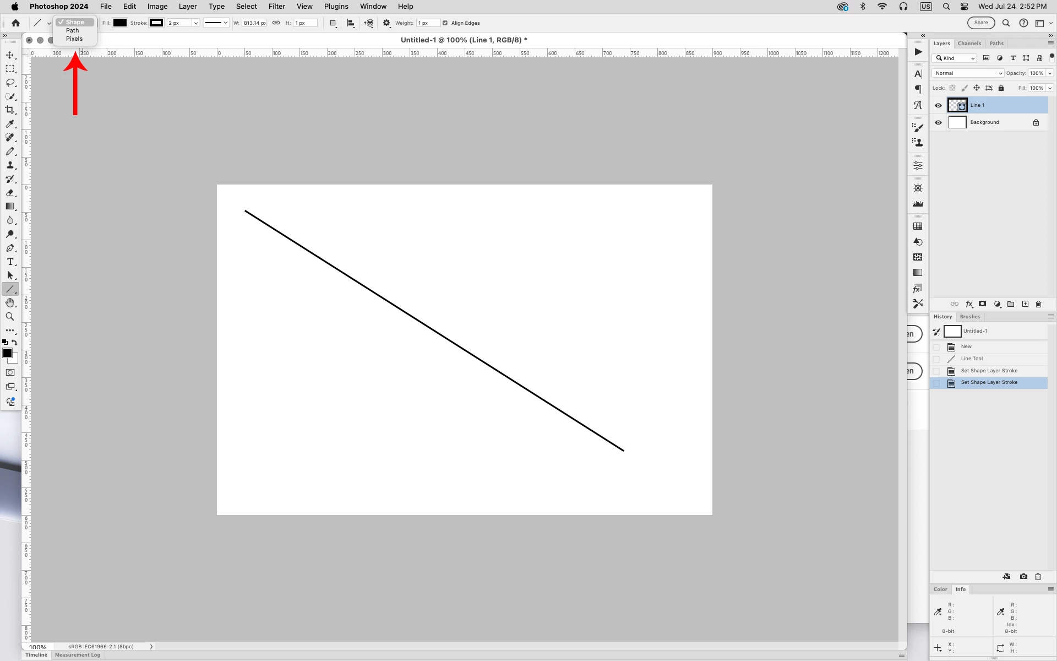Create a new layer with plus icon
The image size is (1057, 661).
tap(1025, 304)
